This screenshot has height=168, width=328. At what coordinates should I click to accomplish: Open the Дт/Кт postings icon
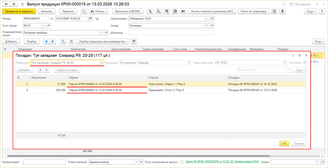pos(84,11)
